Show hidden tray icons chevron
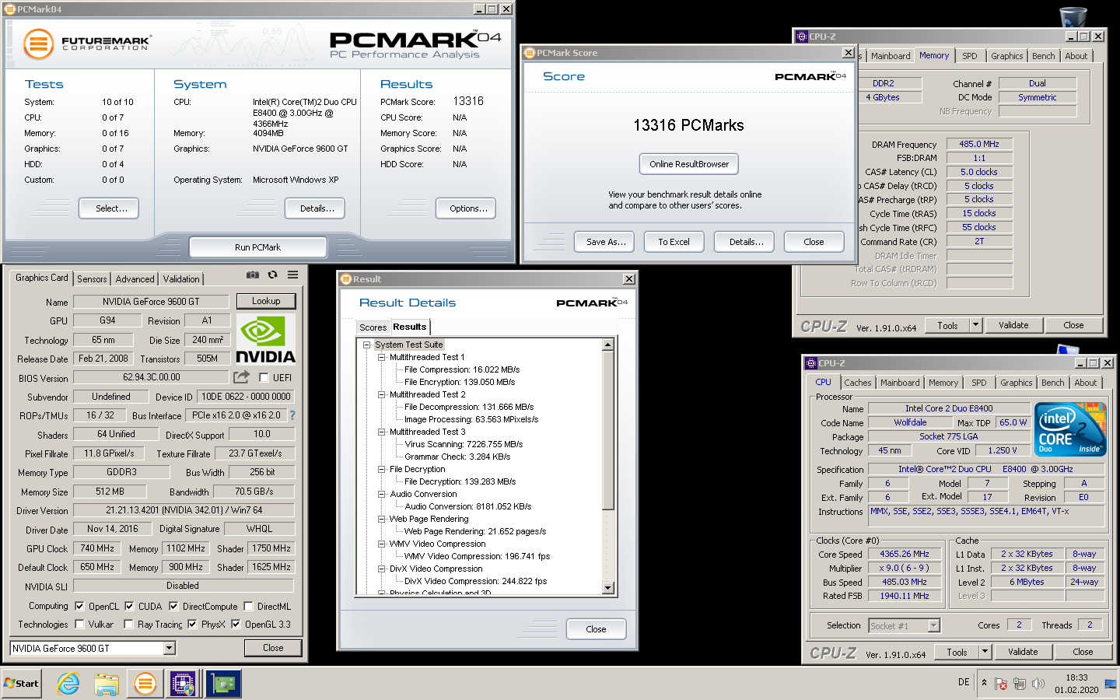Screen dimensions: 1120x700 pos(984,683)
